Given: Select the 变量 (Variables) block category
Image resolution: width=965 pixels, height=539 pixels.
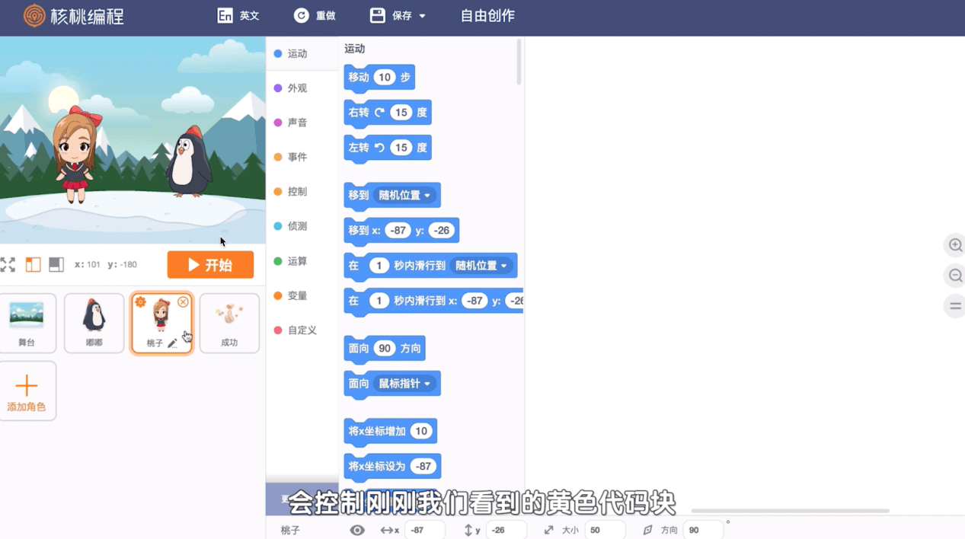Looking at the screenshot, I should (x=293, y=295).
